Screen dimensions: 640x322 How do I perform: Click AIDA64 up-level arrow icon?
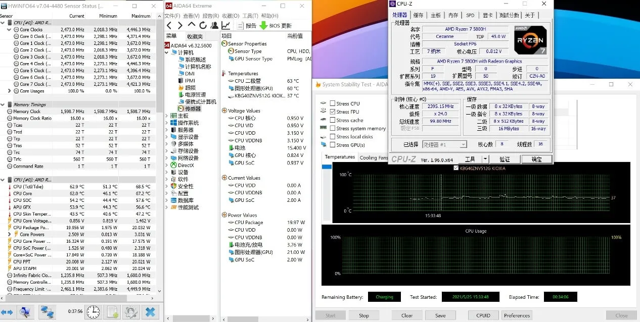(x=192, y=25)
